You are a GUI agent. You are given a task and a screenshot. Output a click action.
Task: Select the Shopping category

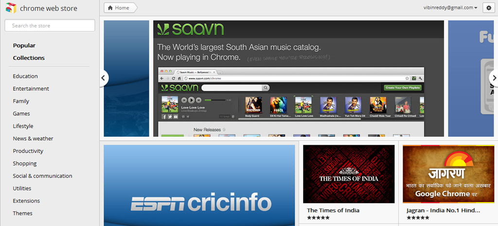coord(25,163)
